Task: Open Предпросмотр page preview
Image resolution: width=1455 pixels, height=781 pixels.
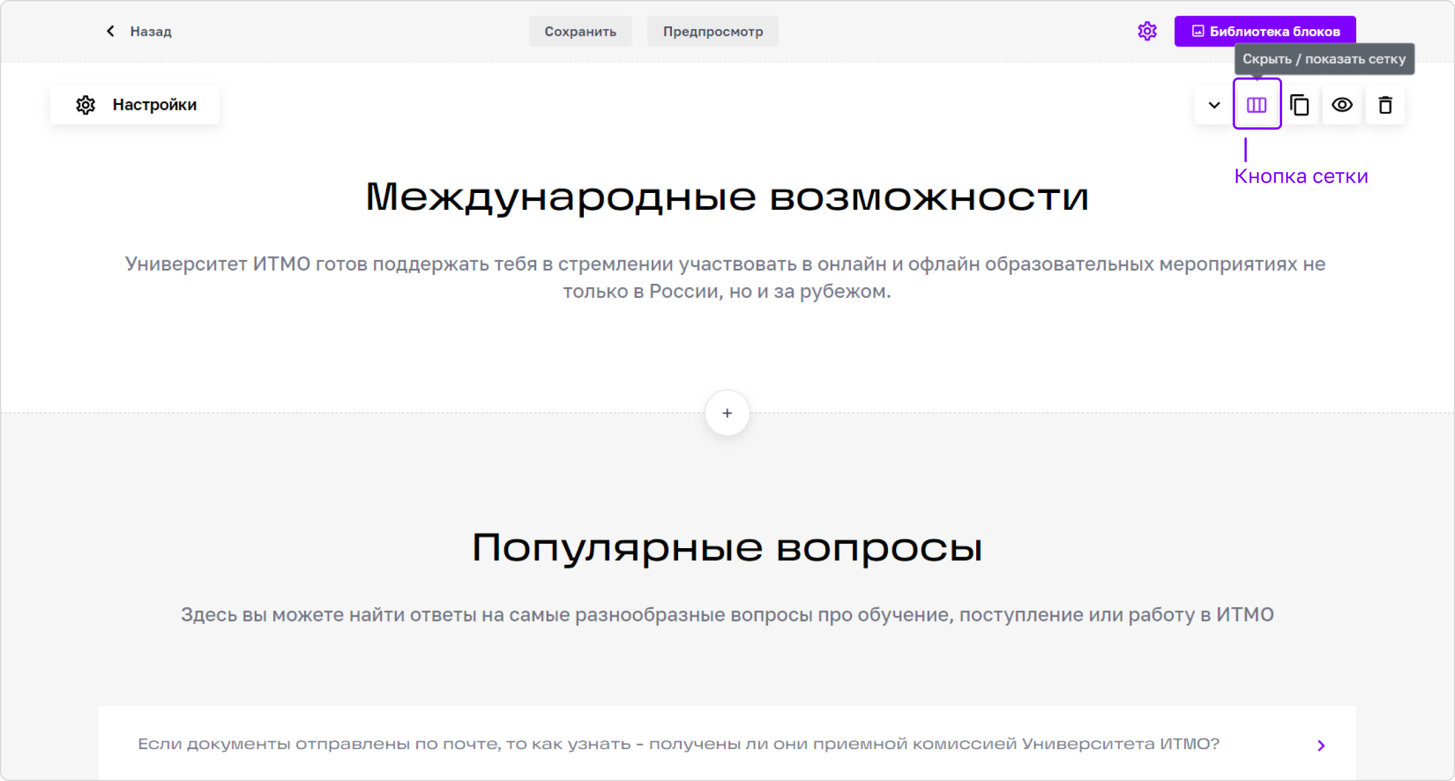Action: (x=713, y=31)
